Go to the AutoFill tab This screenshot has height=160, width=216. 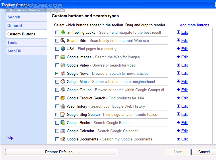pyautogui.click(x=26, y=51)
